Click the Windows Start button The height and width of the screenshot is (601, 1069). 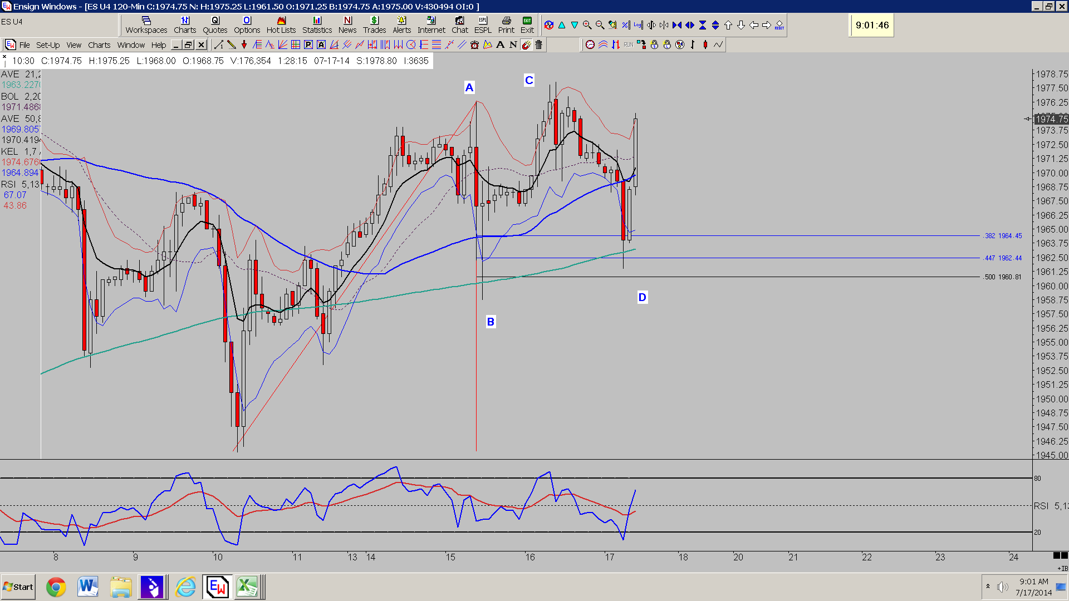(18, 587)
